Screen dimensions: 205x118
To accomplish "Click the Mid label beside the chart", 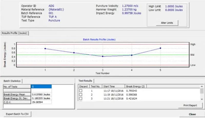I will [x=192, y=55].
